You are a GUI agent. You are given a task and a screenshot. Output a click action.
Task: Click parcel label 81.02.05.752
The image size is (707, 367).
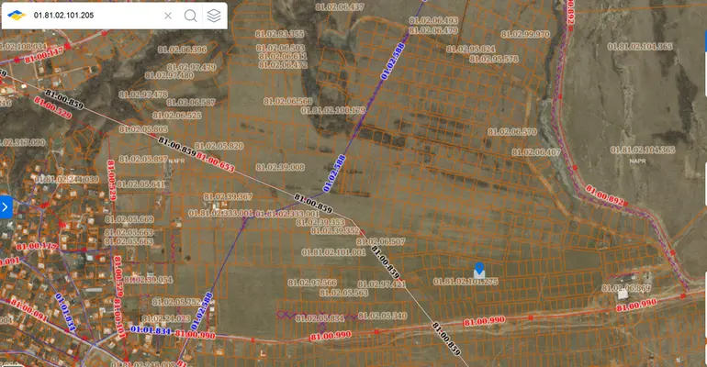point(176,302)
